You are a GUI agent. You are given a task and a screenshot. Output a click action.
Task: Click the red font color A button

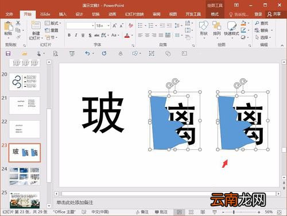[x=127, y=35]
